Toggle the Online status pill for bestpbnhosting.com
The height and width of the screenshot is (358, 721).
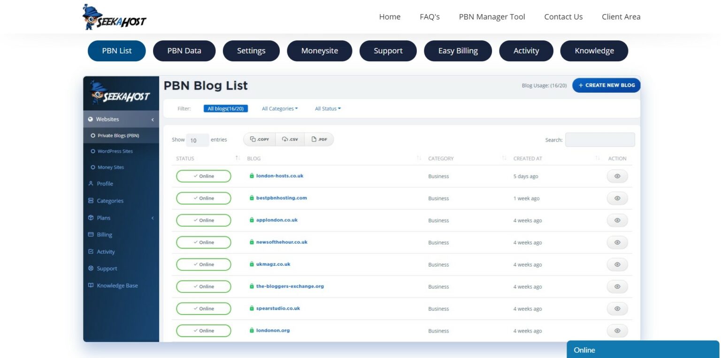(x=203, y=198)
